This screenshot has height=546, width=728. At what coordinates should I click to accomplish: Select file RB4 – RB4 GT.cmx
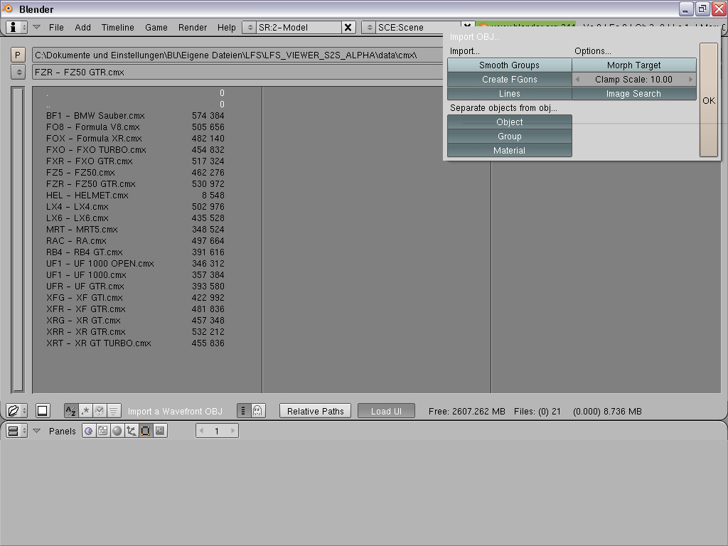point(135,252)
